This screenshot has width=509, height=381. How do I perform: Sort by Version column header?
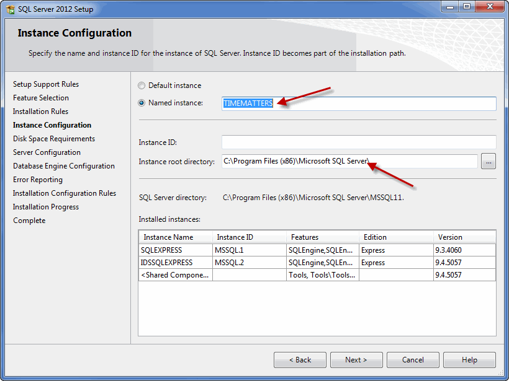[x=464, y=237]
